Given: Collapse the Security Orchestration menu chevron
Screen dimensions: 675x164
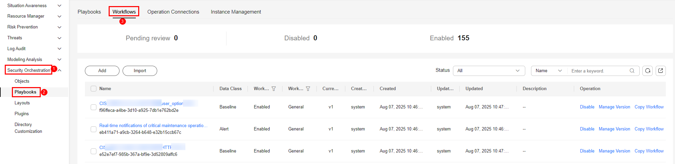Looking at the screenshot, I should click(x=59, y=70).
